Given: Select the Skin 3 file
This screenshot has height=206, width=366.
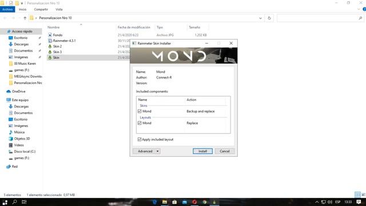Looking at the screenshot, I should (x=57, y=52).
